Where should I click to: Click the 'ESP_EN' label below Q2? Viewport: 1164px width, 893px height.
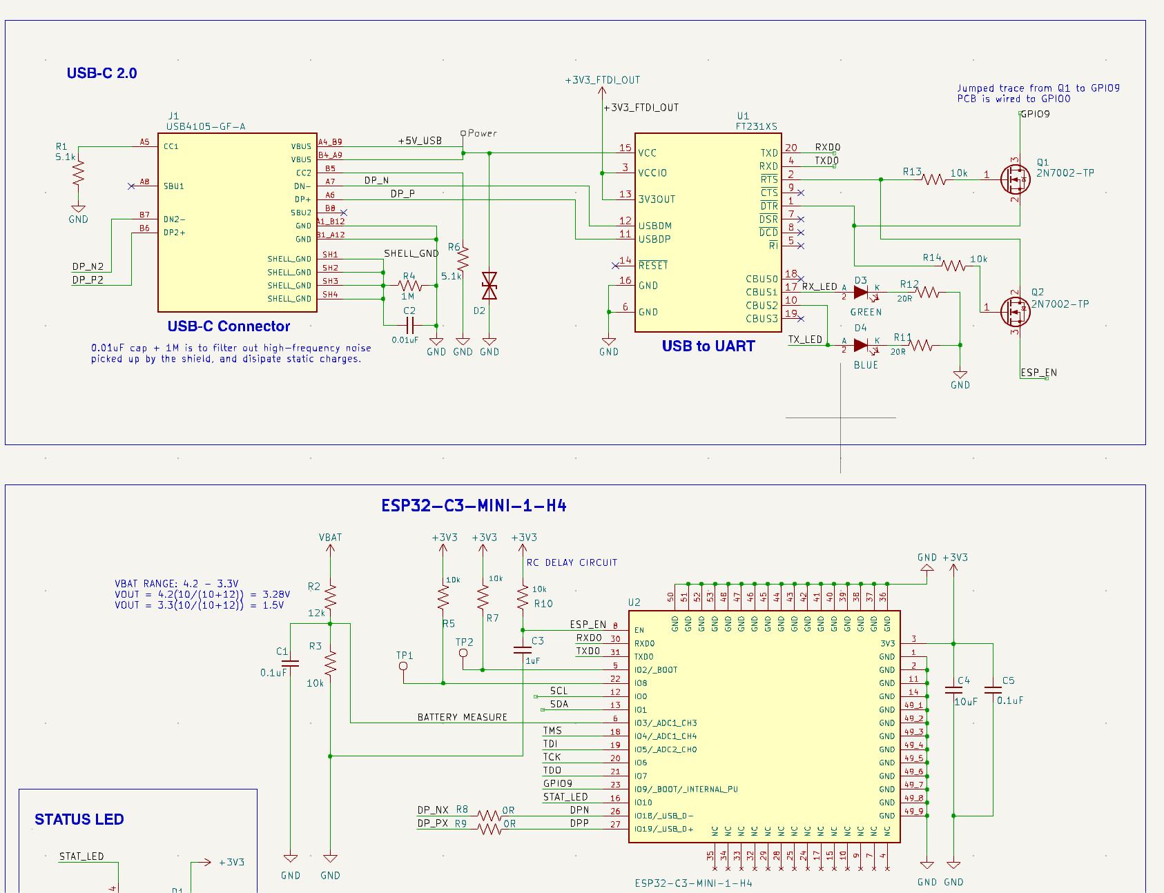(1039, 373)
